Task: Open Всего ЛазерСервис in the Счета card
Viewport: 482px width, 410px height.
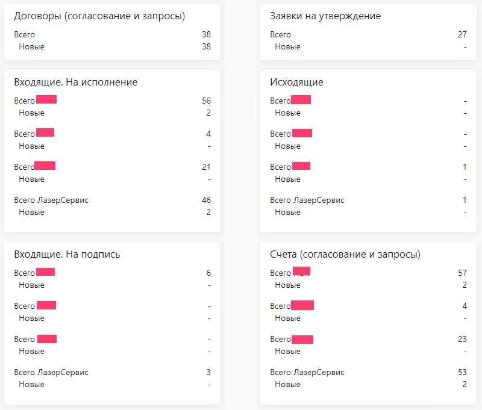Action: (x=307, y=372)
